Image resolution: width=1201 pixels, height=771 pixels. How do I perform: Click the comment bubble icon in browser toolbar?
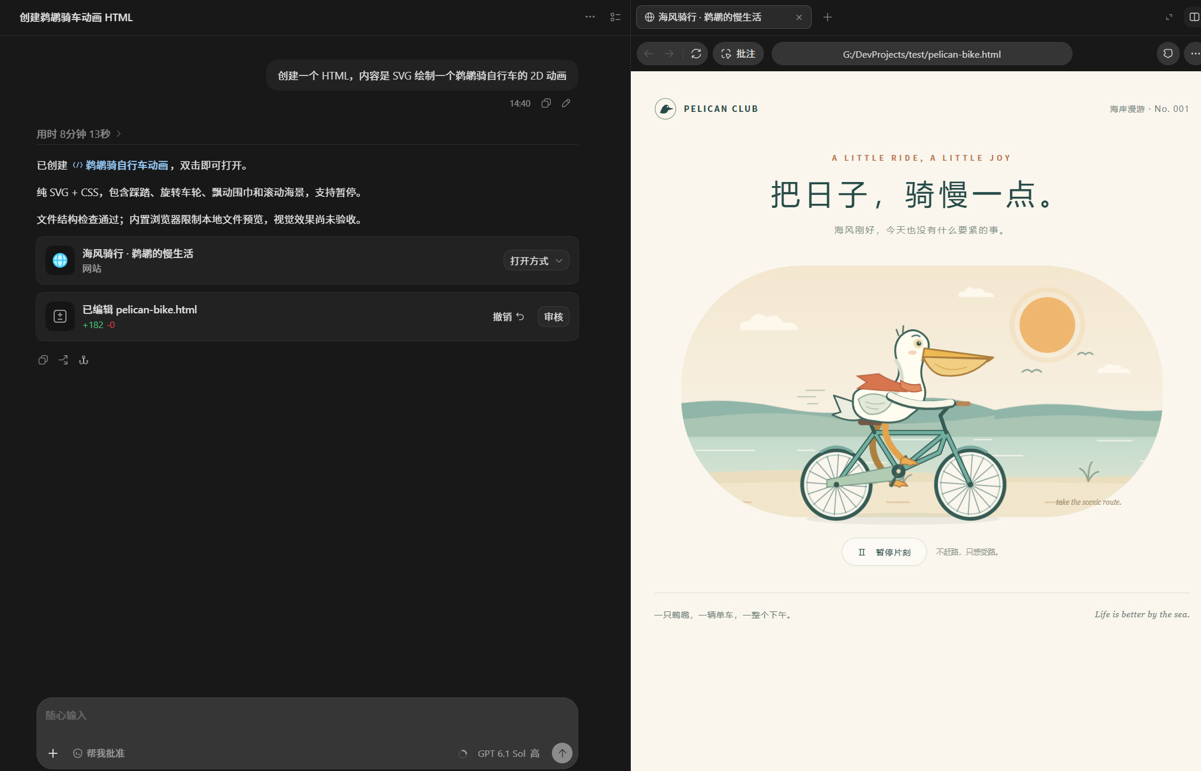pos(1167,54)
